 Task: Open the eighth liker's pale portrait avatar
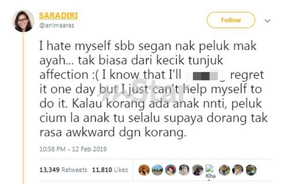pyautogui.click(x=238, y=170)
